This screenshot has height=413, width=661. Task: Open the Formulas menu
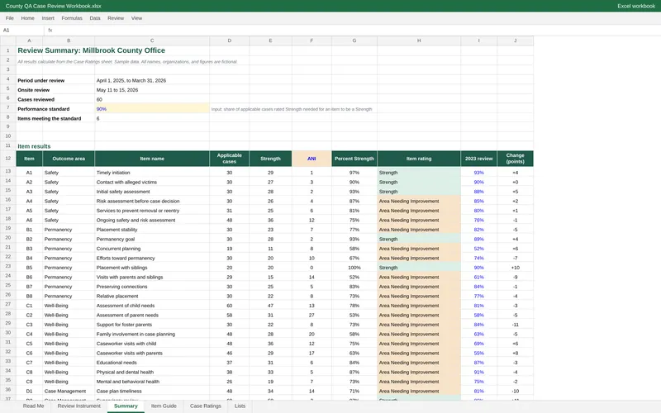[72, 18]
